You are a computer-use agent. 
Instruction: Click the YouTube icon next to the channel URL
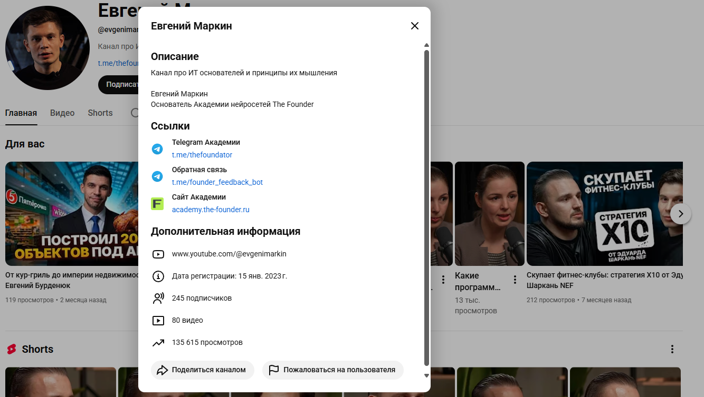(158, 254)
